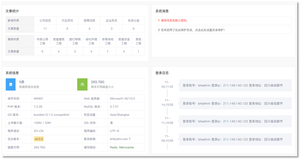Viewport: 301px width, 160px height.
Task: Click the 案例列表 row label
Action: point(13,39)
